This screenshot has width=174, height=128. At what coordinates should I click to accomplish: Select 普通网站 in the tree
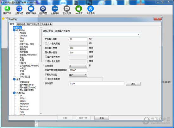(x=17, y=28)
